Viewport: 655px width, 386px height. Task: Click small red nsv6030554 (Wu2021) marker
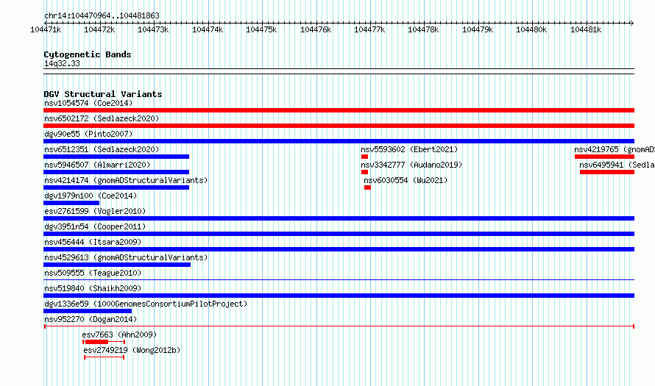tap(367, 187)
